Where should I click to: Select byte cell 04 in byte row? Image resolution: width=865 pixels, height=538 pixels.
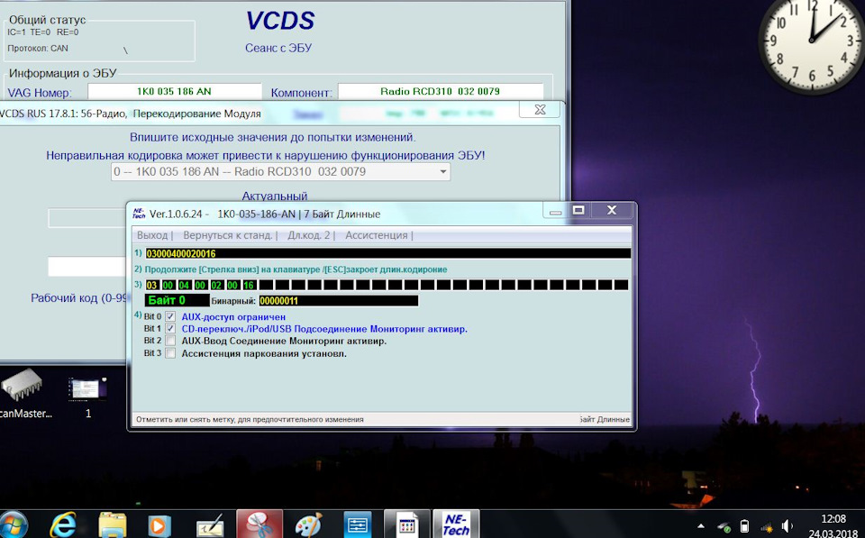pyautogui.click(x=184, y=286)
